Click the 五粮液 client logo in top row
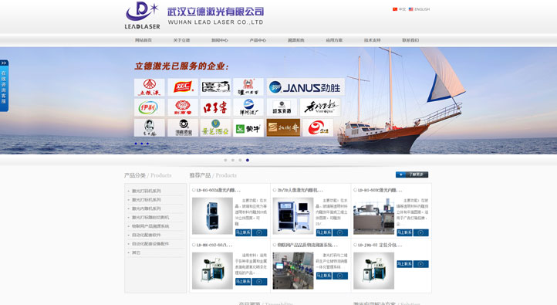557x305 pixels. pyautogui.click(x=149, y=87)
